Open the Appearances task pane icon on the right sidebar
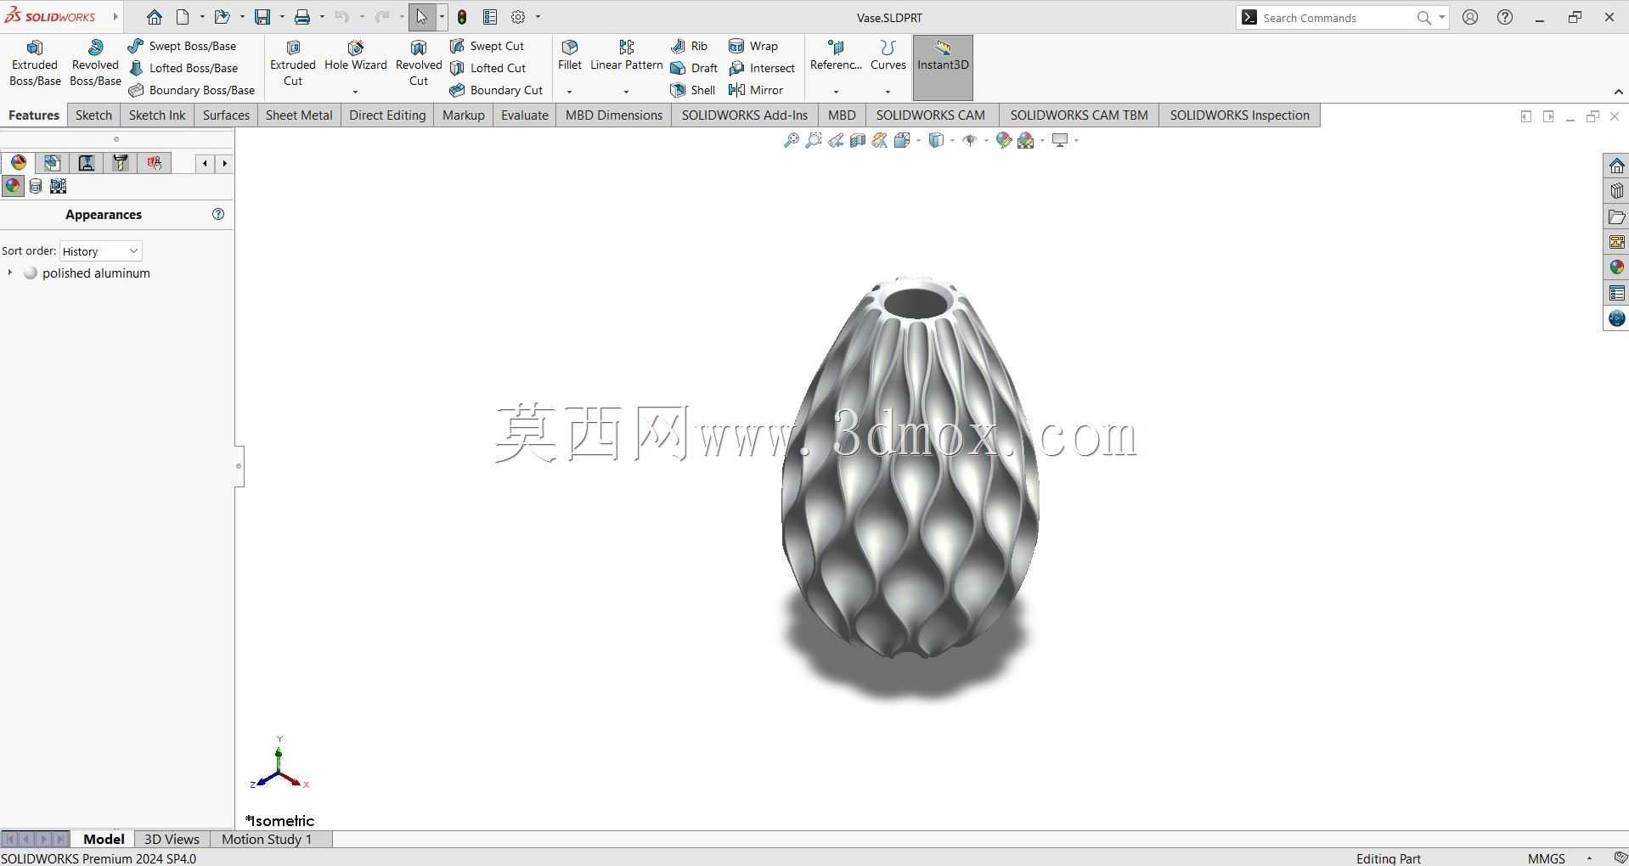The width and height of the screenshot is (1629, 866). tap(1616, 267)
